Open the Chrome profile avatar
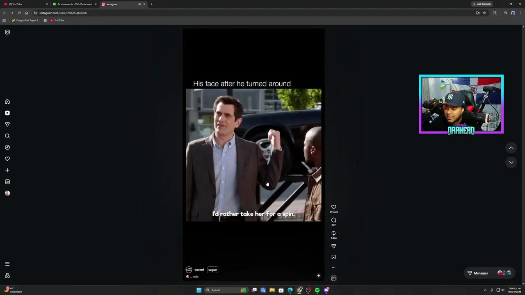 coord(513,13)
